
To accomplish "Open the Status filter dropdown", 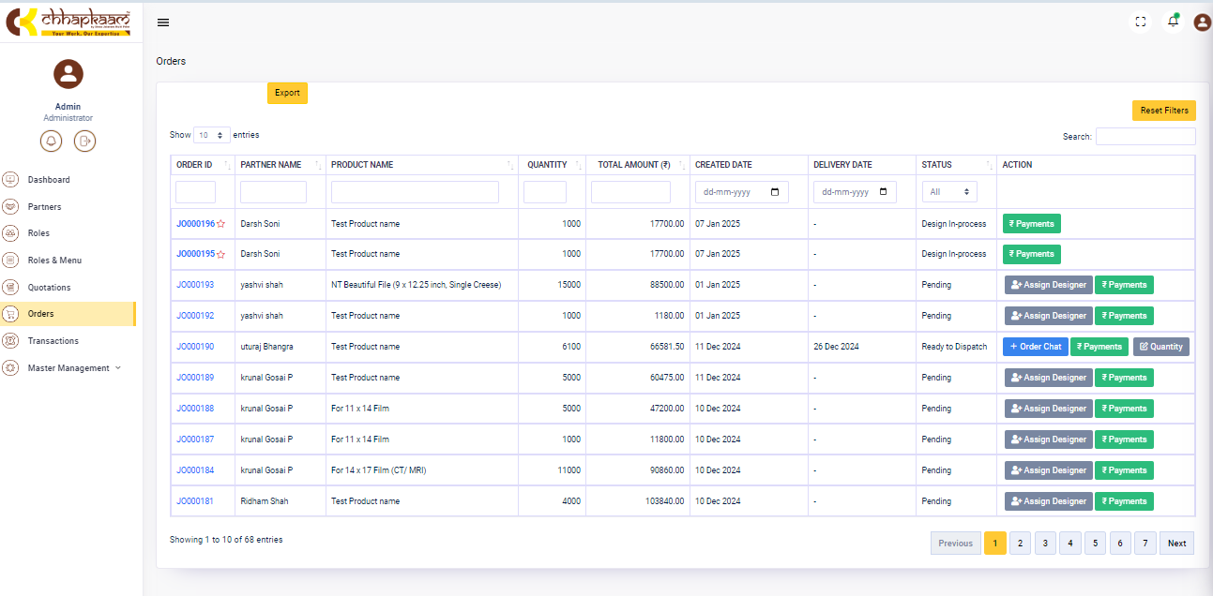I will pyautogui.click(x=948, y=192).
